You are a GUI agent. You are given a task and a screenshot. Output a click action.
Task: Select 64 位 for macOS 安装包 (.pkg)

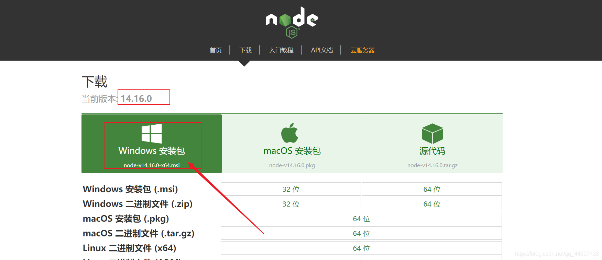pos(361,219)
